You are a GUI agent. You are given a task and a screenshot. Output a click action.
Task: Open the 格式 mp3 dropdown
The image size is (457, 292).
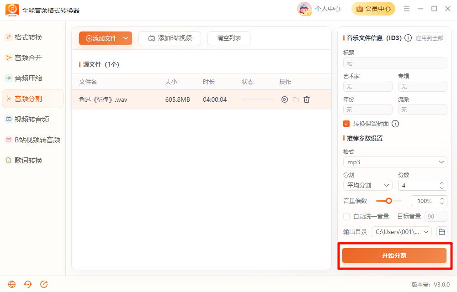tap(395, 162)
